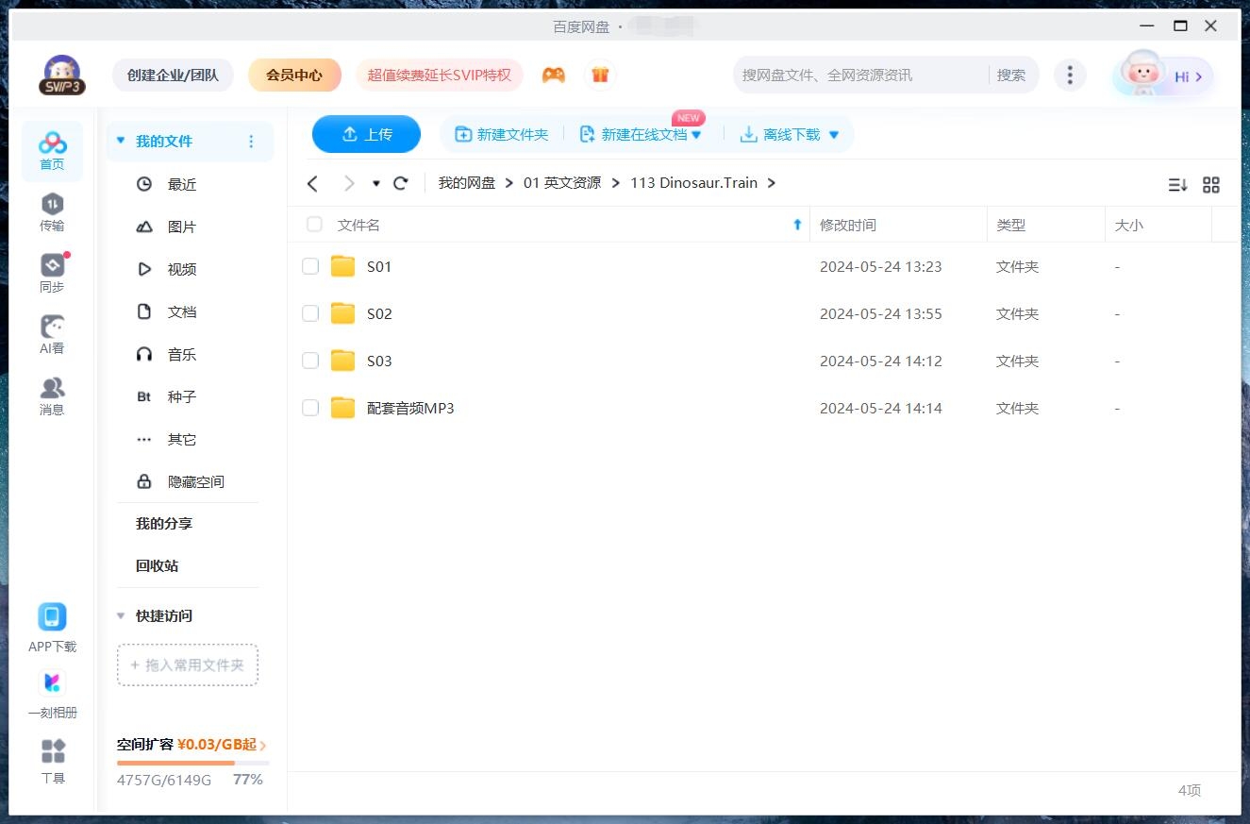Open 会员中心 at the top
Viewport: 1250px width, 824px height.
[x=294, y=75]
